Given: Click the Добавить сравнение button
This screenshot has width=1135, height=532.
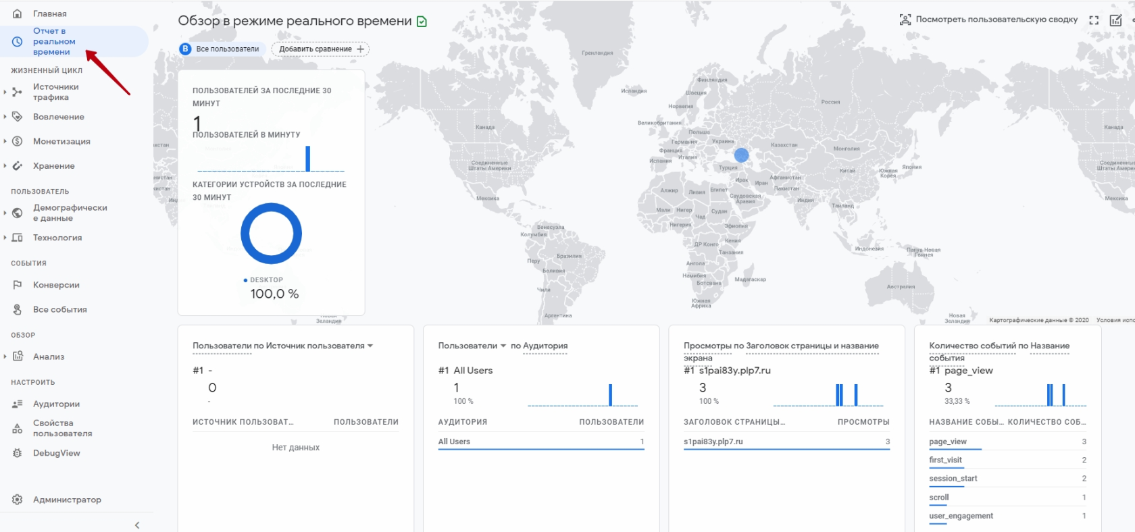Looking at the screenshot, I should click(x=320, y=49).
